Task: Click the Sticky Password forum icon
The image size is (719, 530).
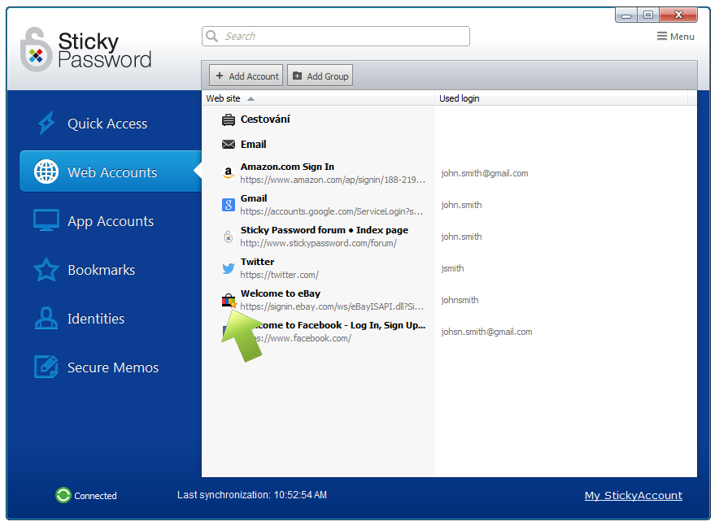Action: pos(229,236)
